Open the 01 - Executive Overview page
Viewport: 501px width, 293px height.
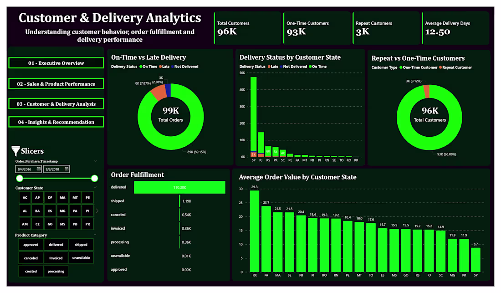(56, 63)
